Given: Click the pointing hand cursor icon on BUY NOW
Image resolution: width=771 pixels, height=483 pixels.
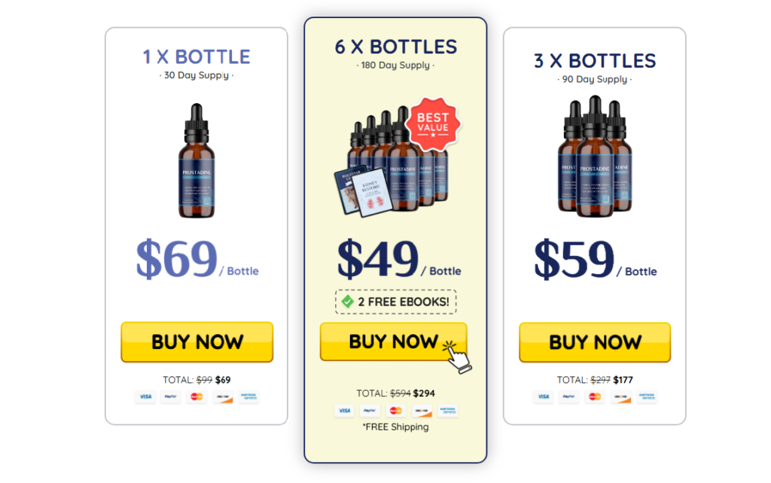Looking at the screenshot, I should tap(457, 356).
